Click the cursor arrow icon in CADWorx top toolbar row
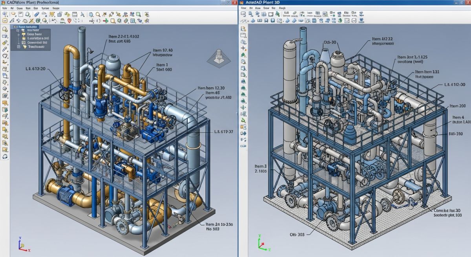Viewport: 471px width, 257px height. pos(82,14)
